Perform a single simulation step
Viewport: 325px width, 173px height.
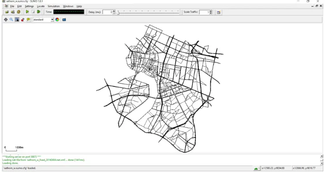tap(39, 12)
